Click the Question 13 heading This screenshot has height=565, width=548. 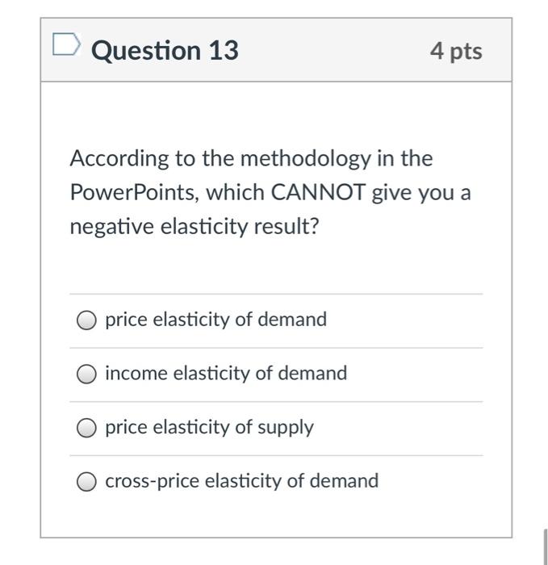point(165,50)
